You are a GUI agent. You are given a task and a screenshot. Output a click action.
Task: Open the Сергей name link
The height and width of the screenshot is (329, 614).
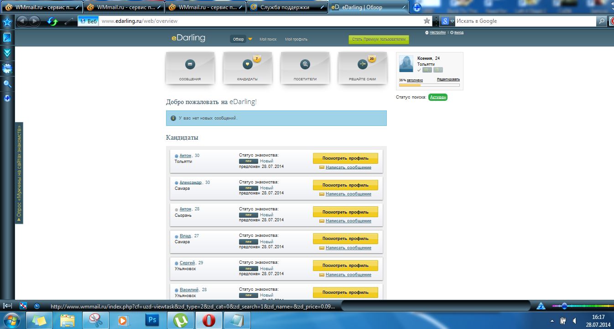pos(187,263)
